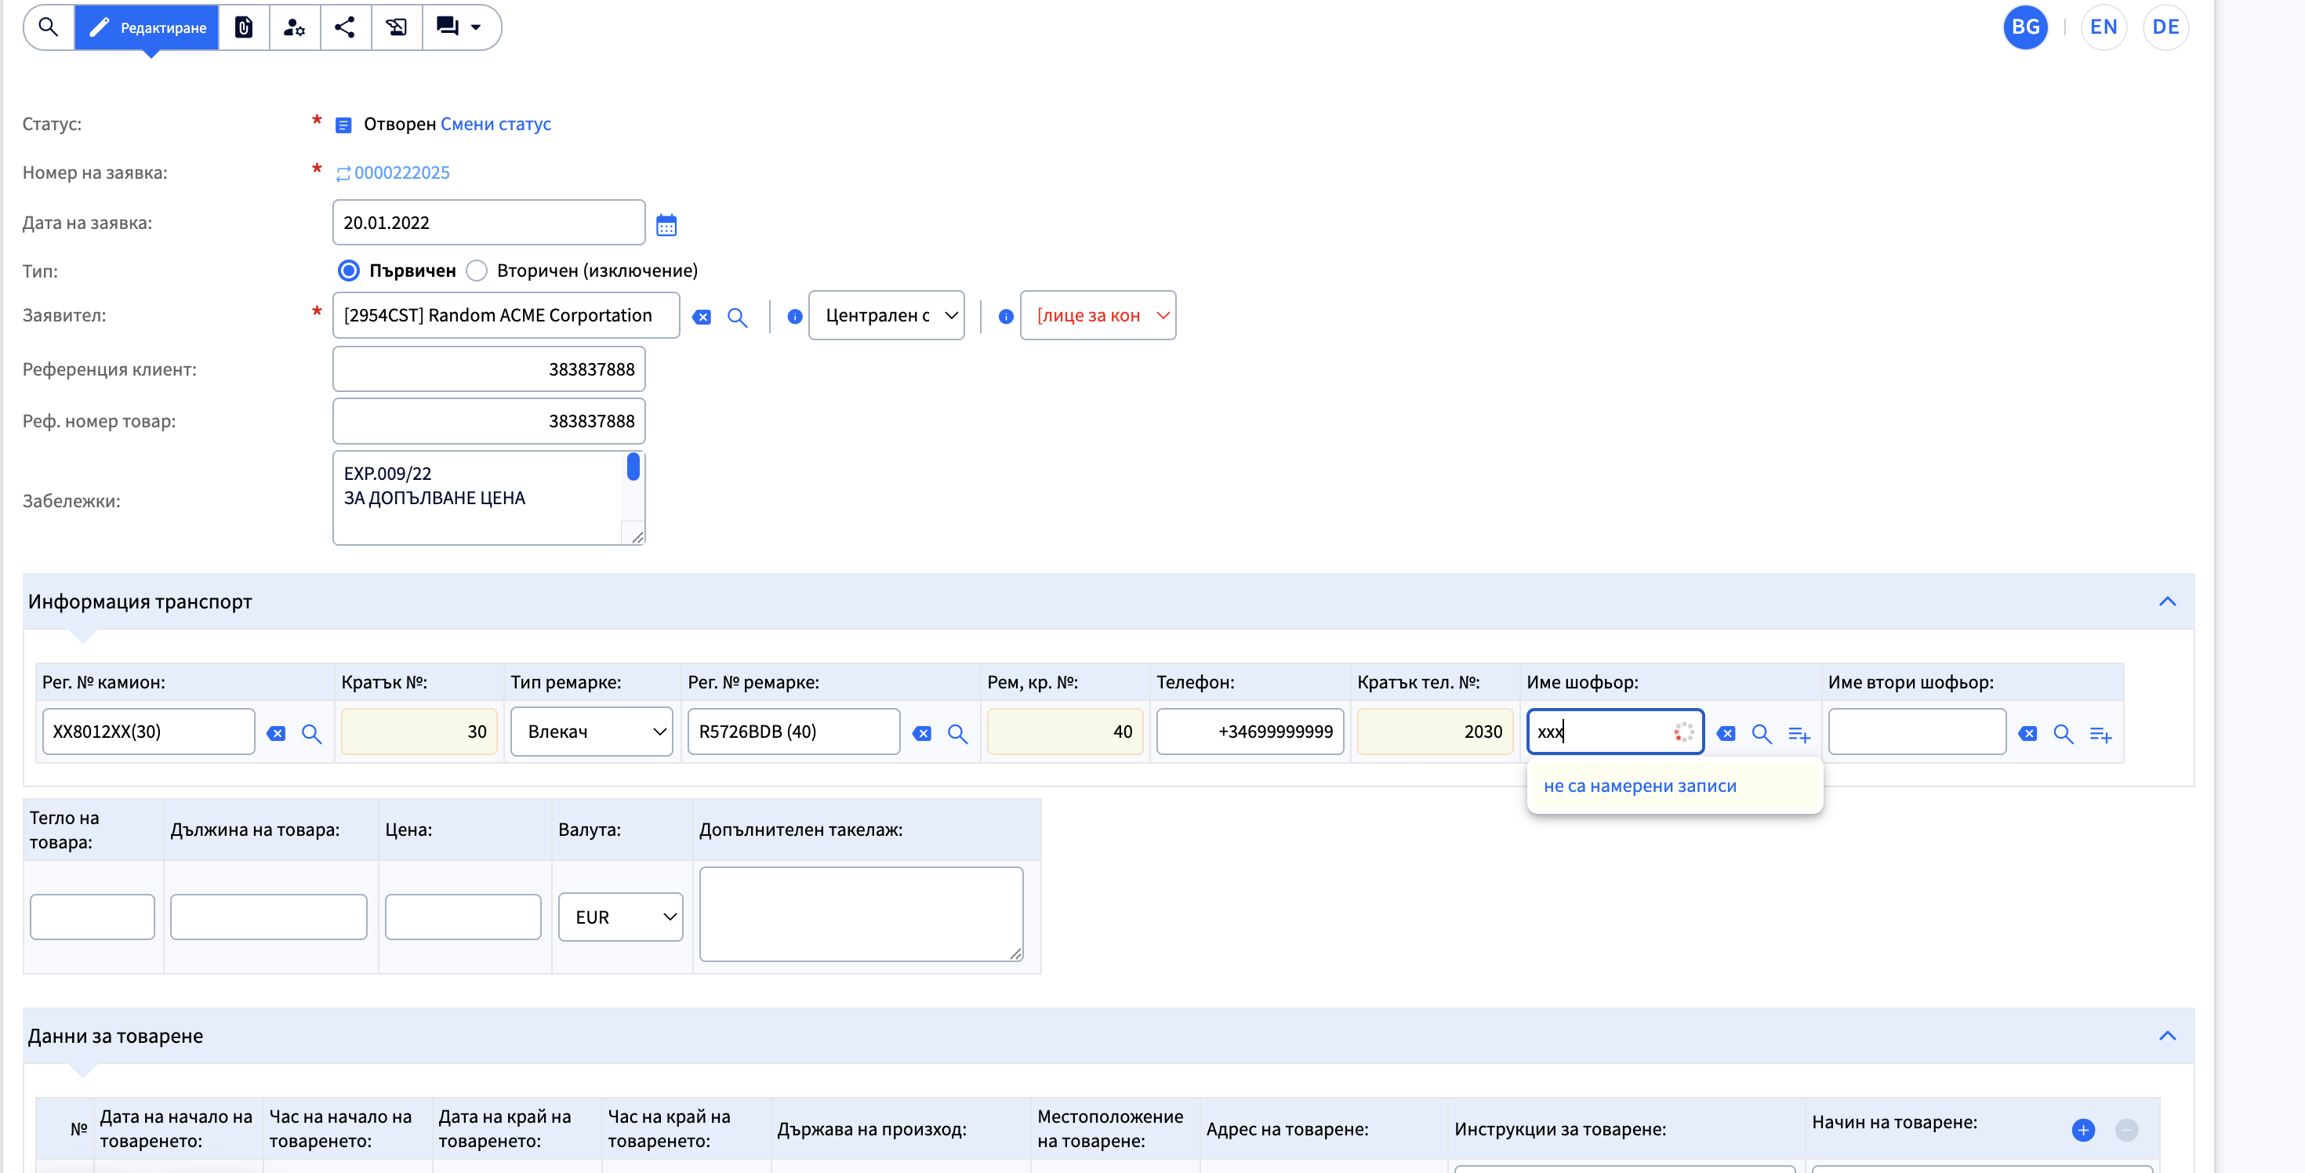Click the user settings toolbar icon
This screenshot has height=1173, width=2305.
pos(294,27)
